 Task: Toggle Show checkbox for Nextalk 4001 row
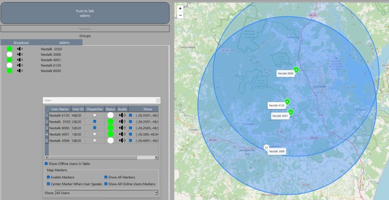point(131,134)
